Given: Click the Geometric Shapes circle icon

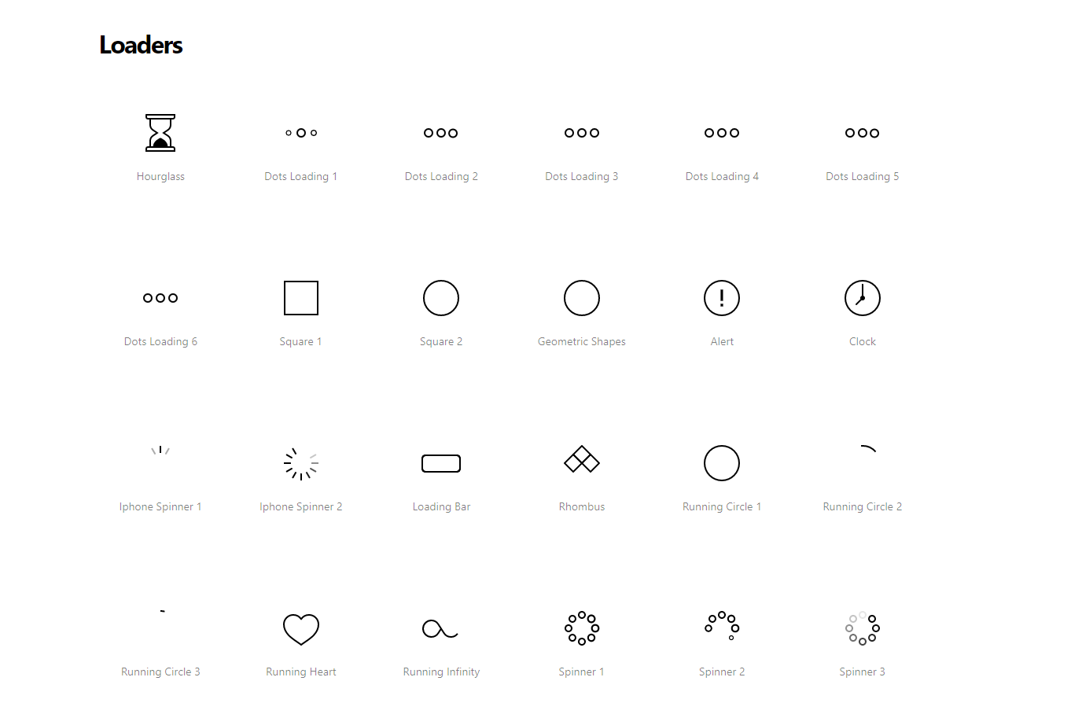Looking at the screenshot, I should pyautogui.click(x=582, y=298).
